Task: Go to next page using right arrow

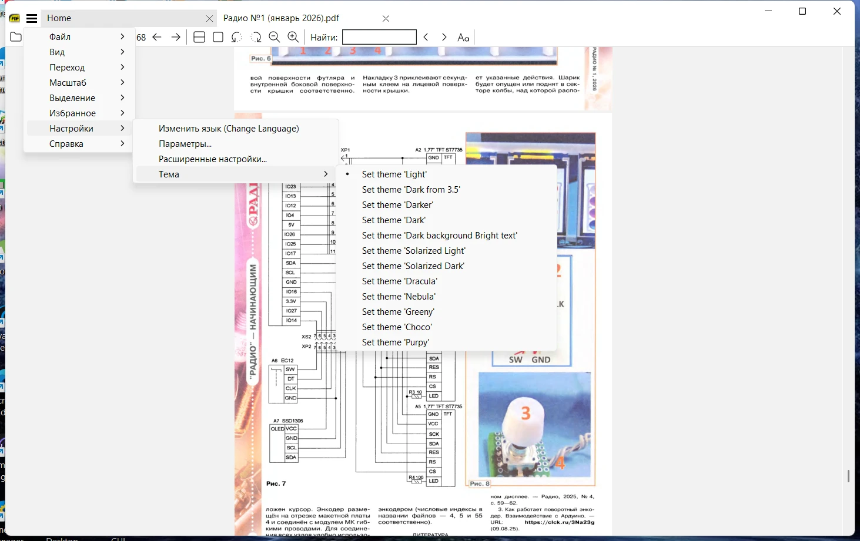Action: click(x=176, y=37)
